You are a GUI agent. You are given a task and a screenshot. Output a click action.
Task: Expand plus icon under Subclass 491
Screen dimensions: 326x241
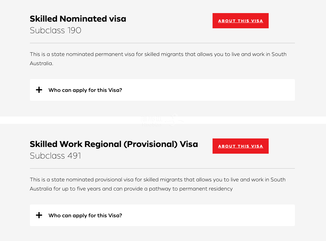coord(39,215)
